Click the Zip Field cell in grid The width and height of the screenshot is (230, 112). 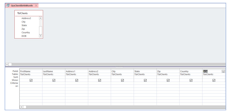pos(168,71)
